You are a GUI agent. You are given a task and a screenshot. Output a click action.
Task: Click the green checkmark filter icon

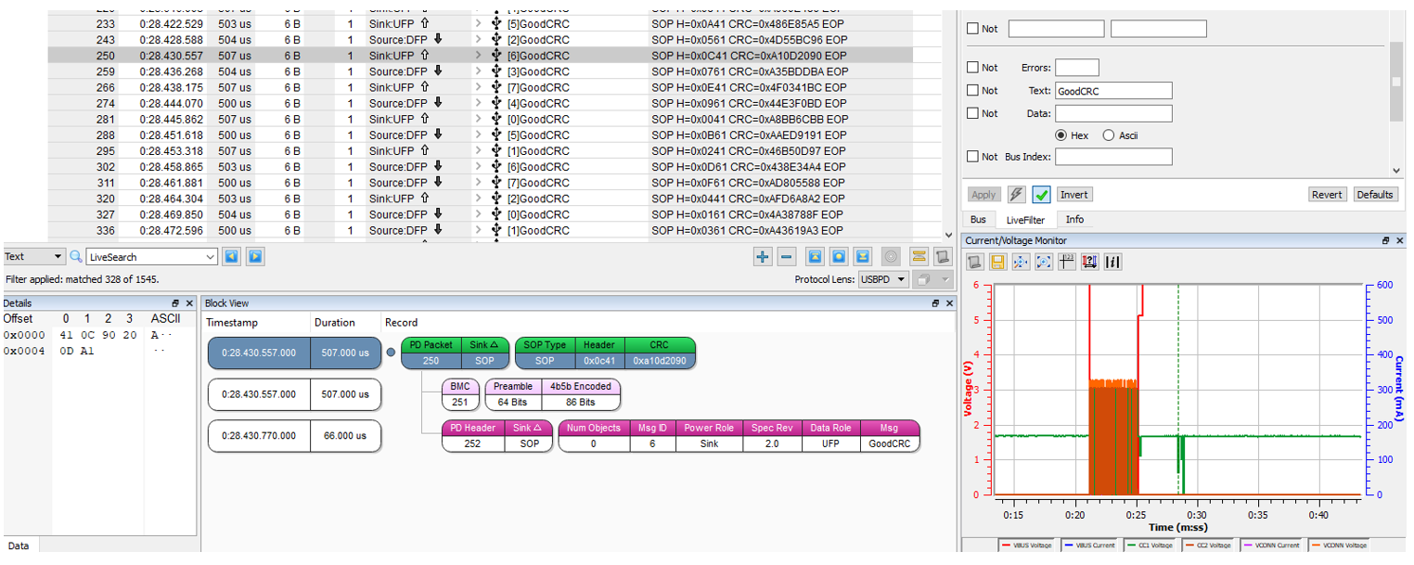[x=1042, y=195]
